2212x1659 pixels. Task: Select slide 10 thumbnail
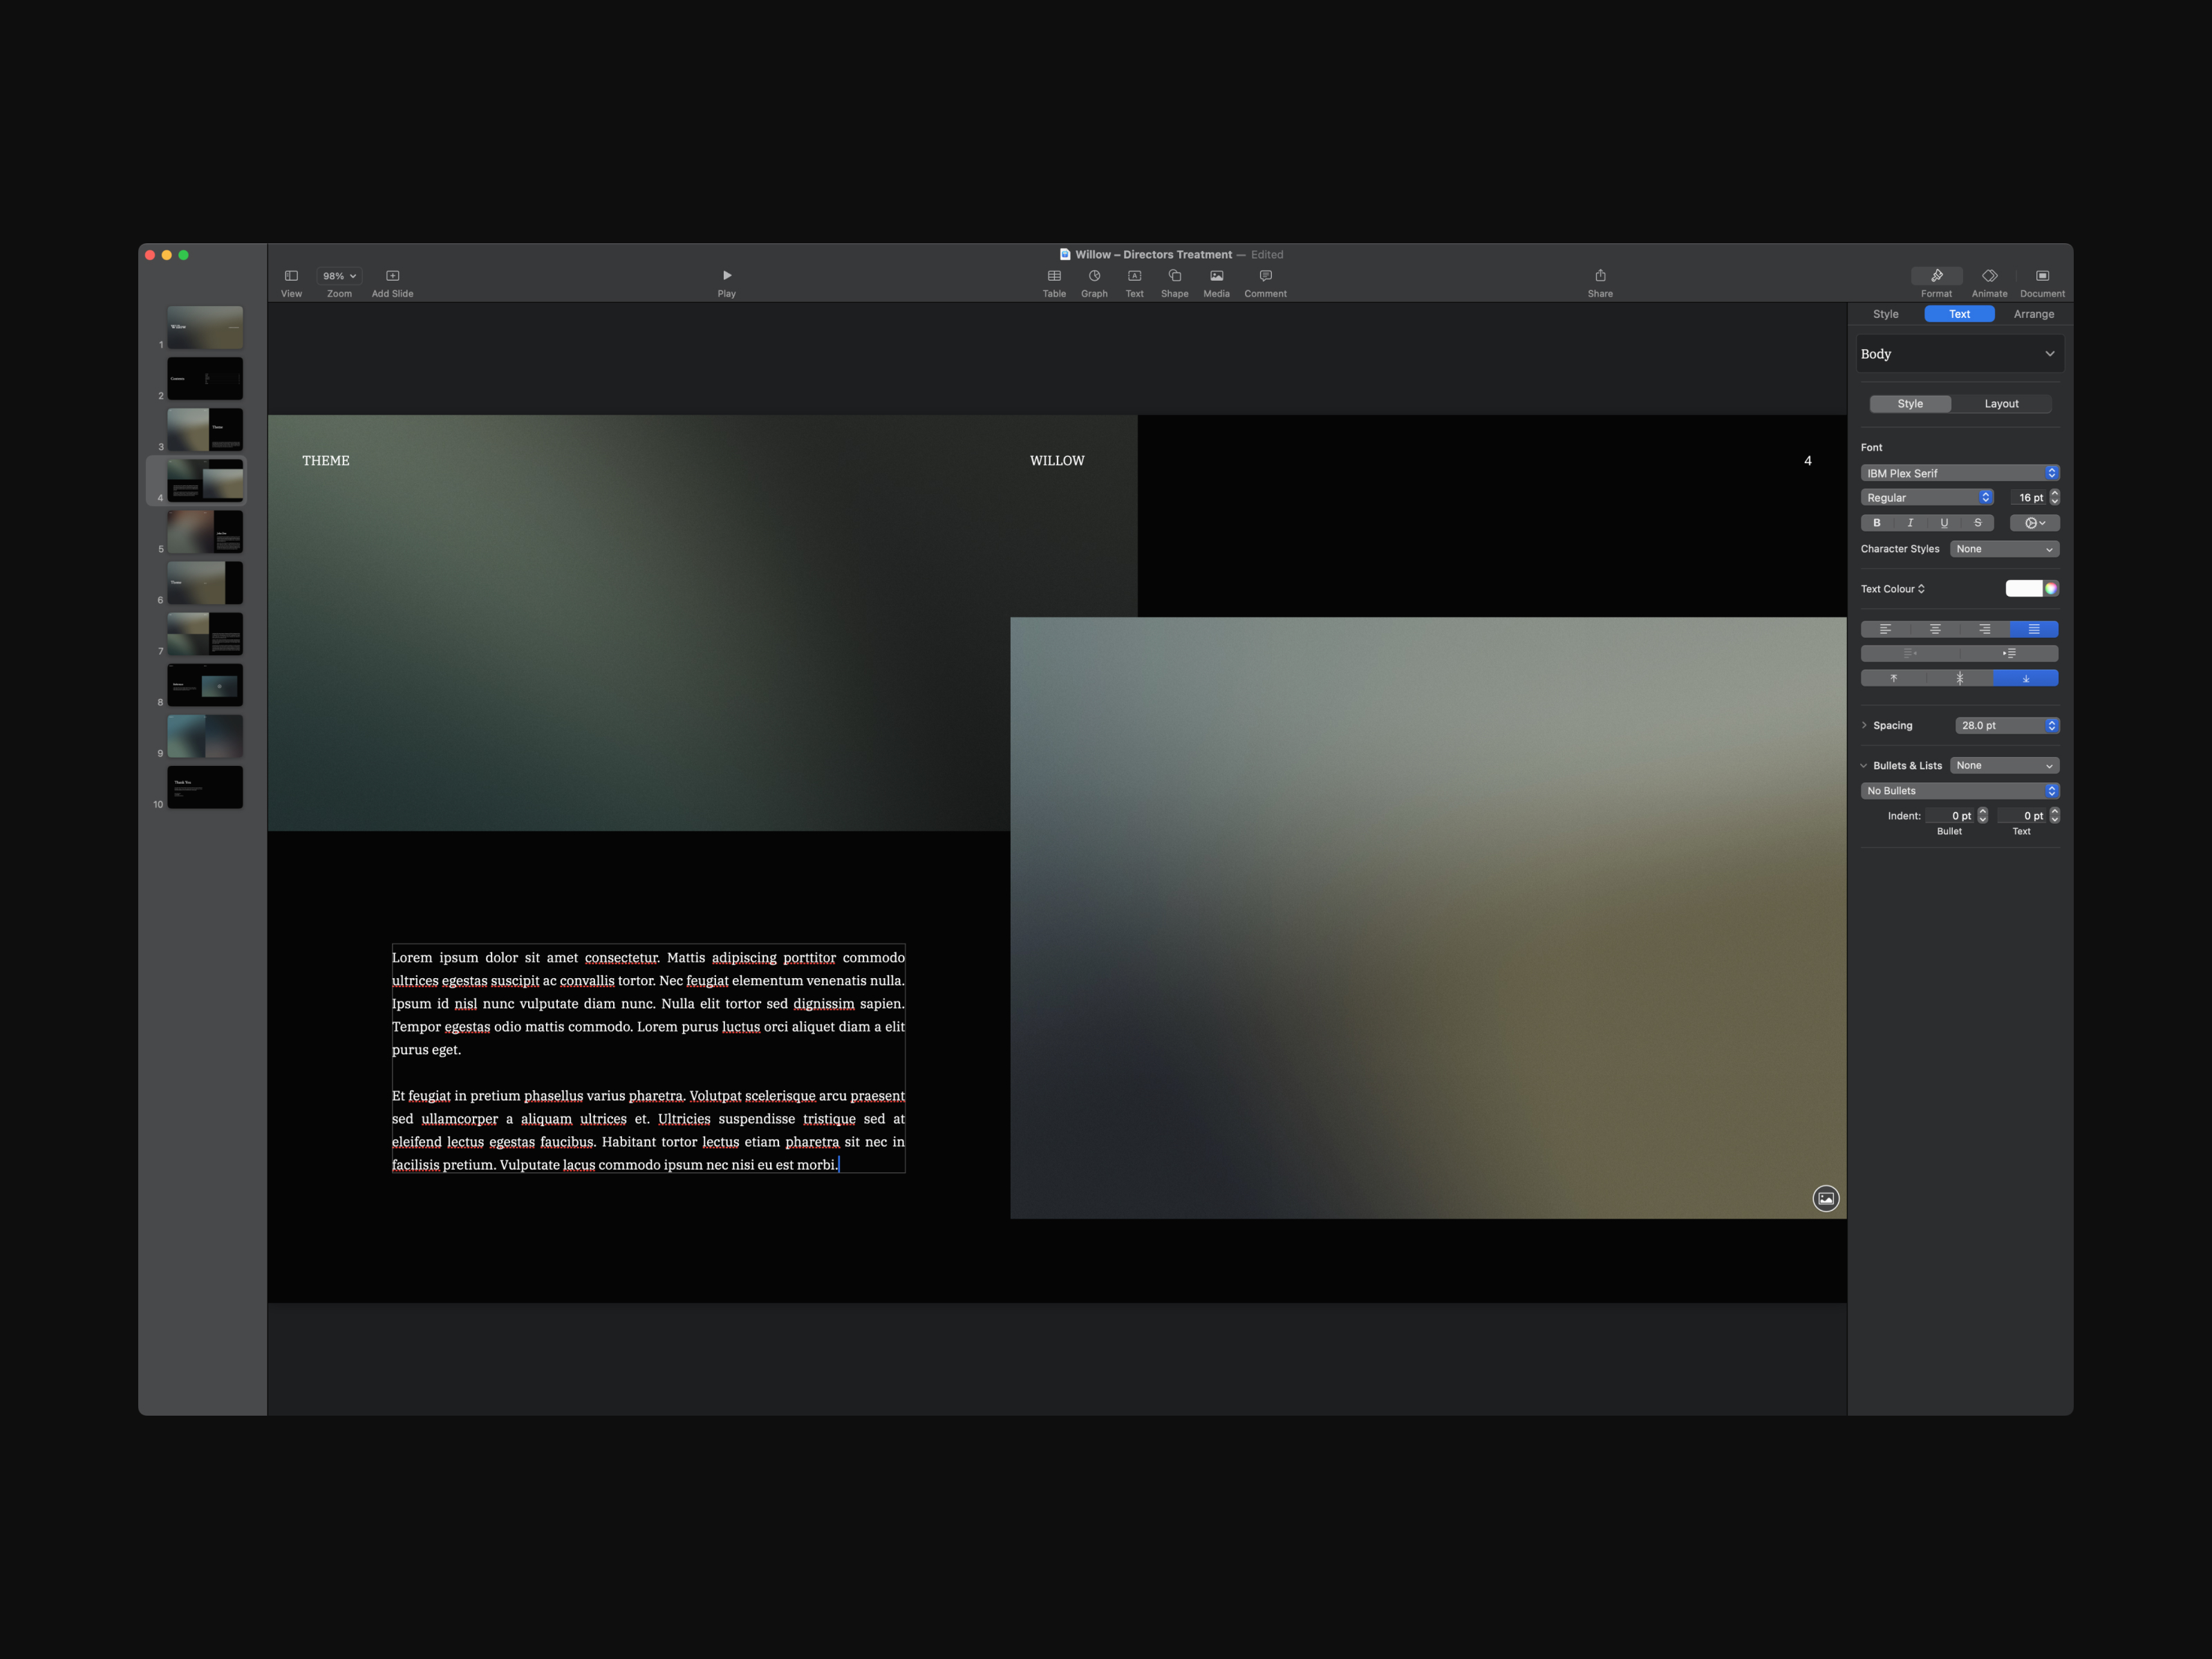(205, 787)
